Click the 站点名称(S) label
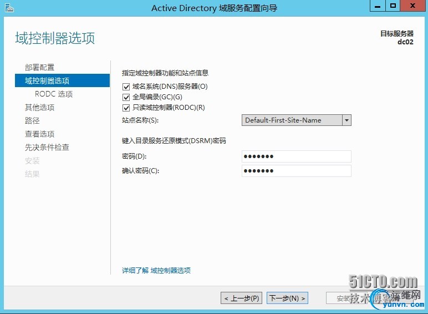The width and height of the screenshot is (428, 314). click(x=140, y=120)
